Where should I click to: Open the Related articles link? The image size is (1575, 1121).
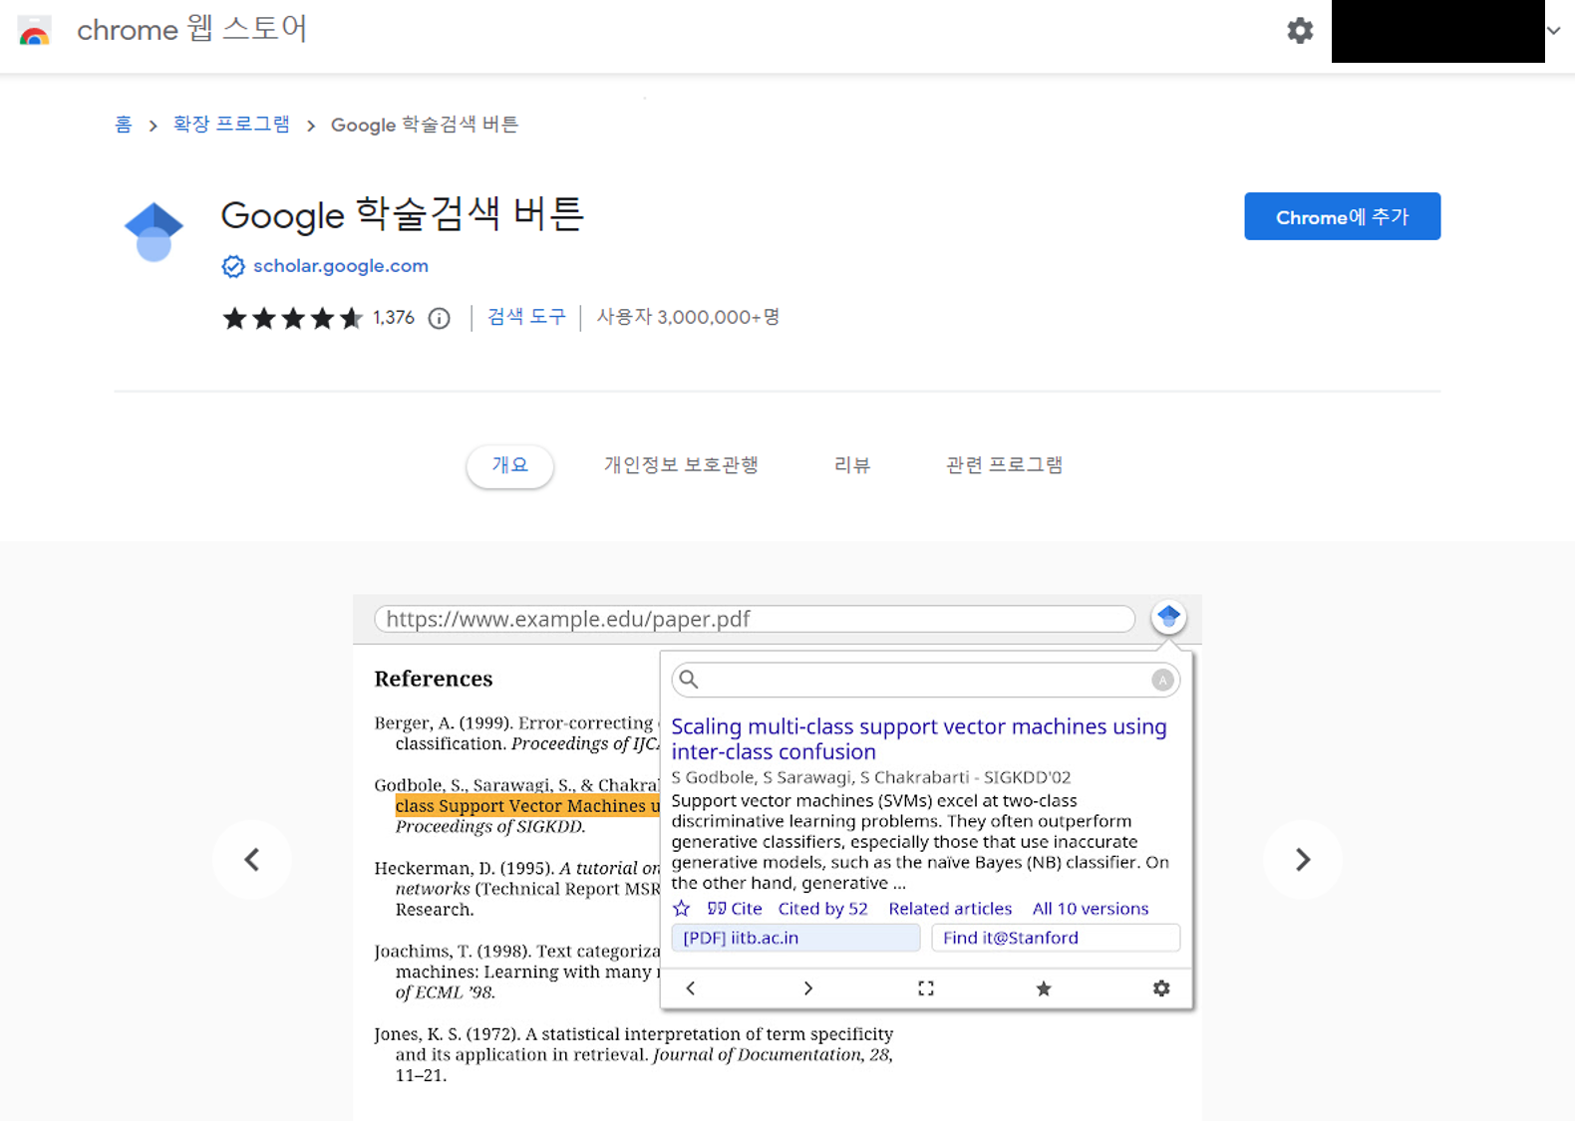(950, 909)
